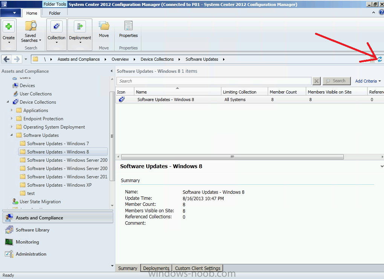This screenshot has height=279, width=384.
Task: Open the ribbon Properties icon
Action: 129,26
